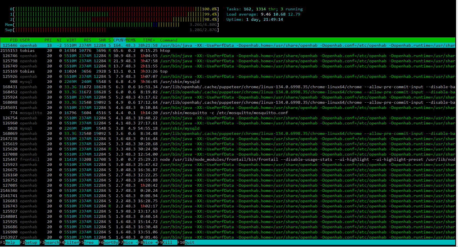This screenshot has width=458, height=247.
Task: Select the puppeteer chrome row PID 168452
Action: pos(228,92)
